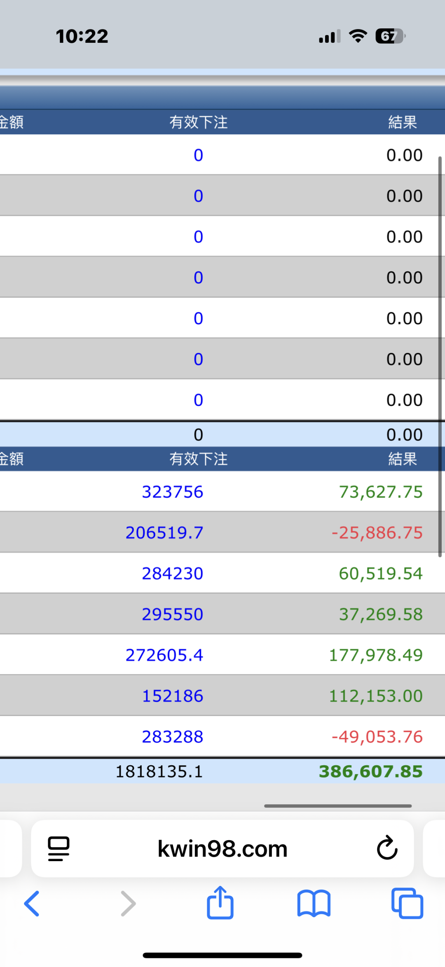Reload the page with the refresh icon

click(x=387, y=848)
